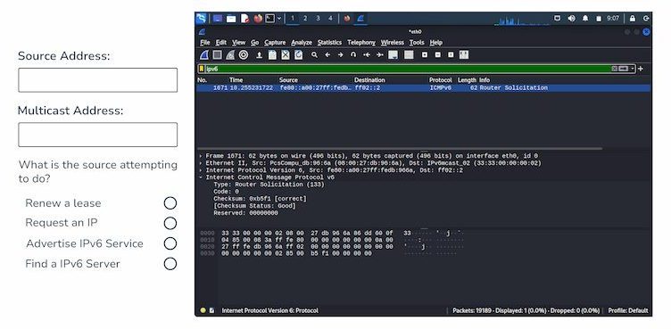Open the Go menu

coord(254,43)
